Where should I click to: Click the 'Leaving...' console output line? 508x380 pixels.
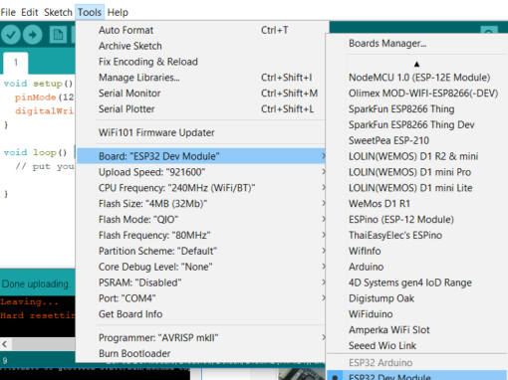click(29, 302)
